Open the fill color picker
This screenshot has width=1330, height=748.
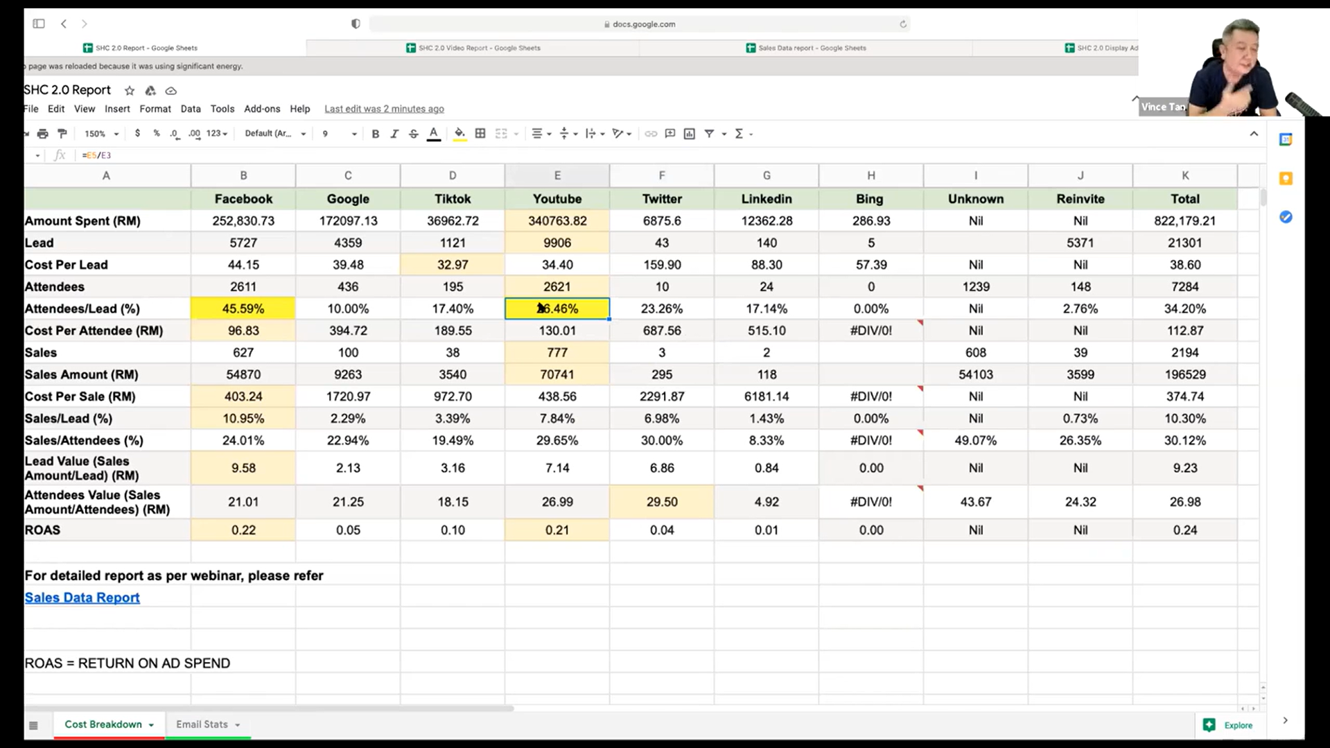(460, 134)
